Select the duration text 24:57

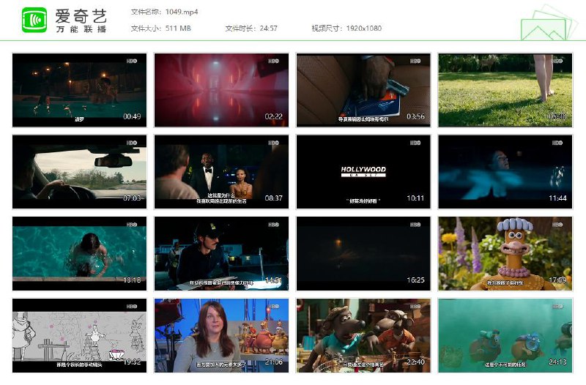coord(268,28)
